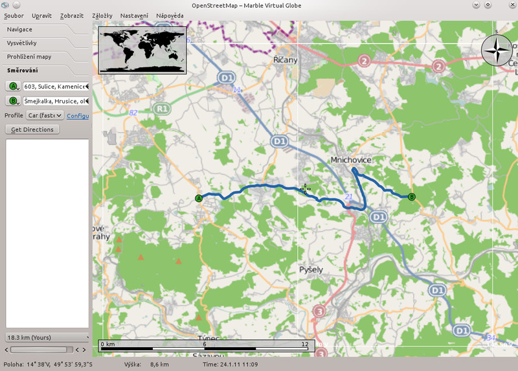Click the route number 82 label
Image resolution: width=518 pixels, height=371 pixels.
click(133, 113)
